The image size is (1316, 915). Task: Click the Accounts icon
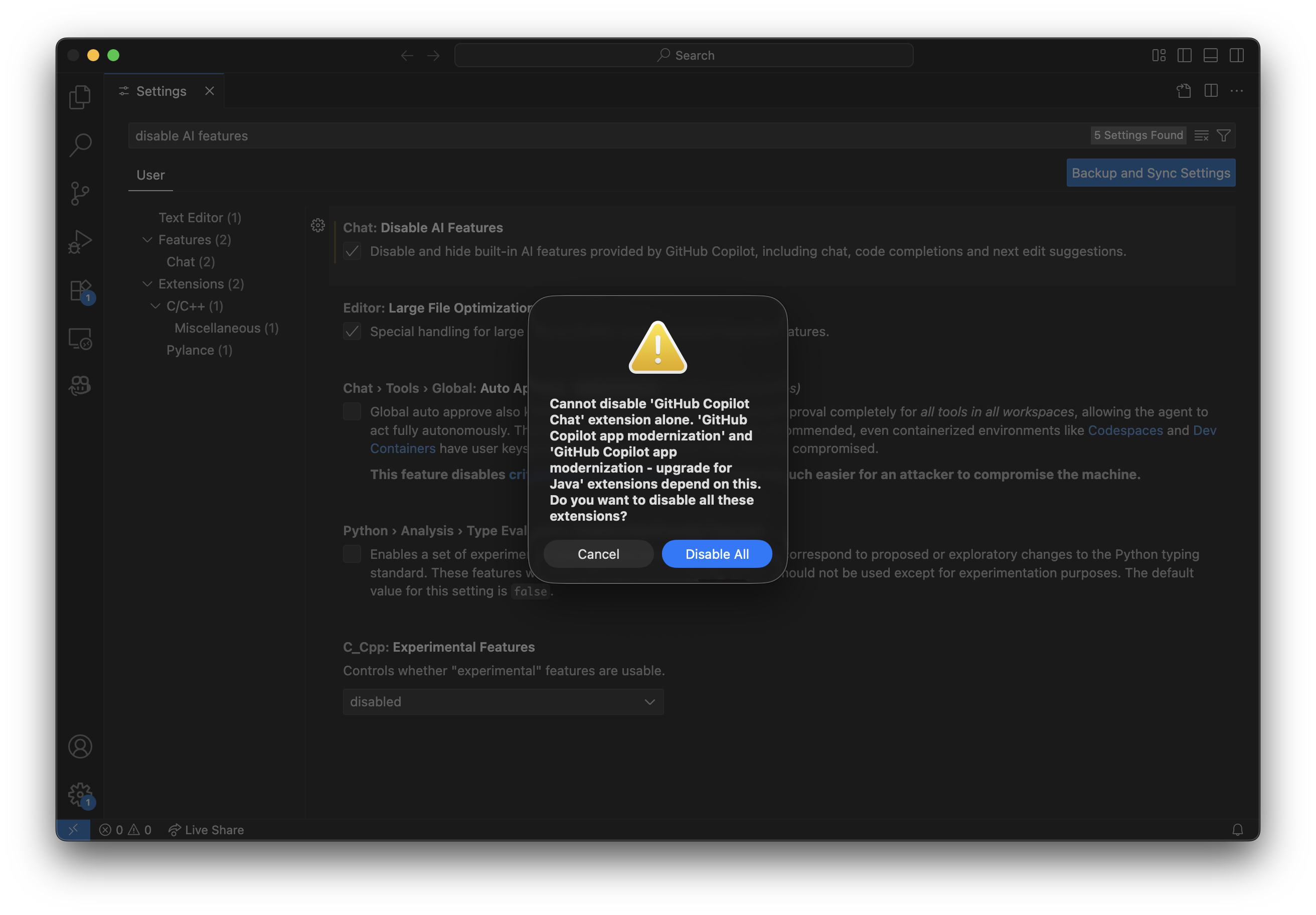pyautogui.click(x=80, y=746)
